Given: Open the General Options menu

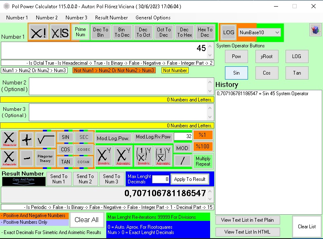Looking at the screenshot, I should 153,18.
